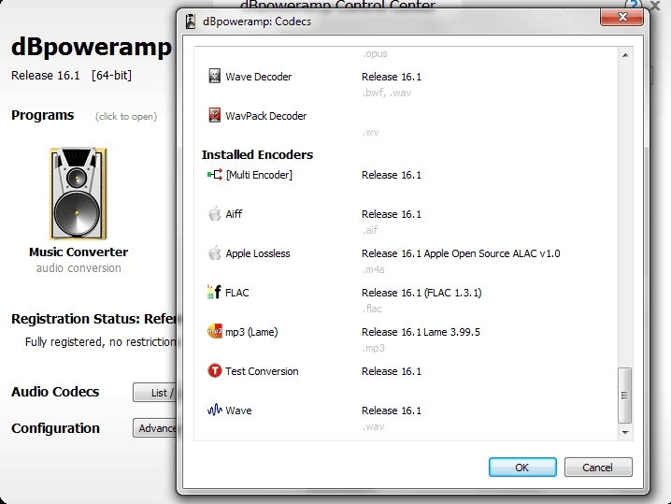This screenshot has height=504, width=671.
Task: Select the Test Conversion label
Action: coord(262,371)
